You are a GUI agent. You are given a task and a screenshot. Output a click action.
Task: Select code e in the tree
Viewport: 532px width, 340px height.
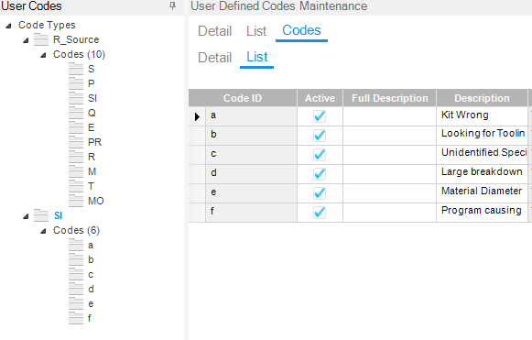(91, 303)
